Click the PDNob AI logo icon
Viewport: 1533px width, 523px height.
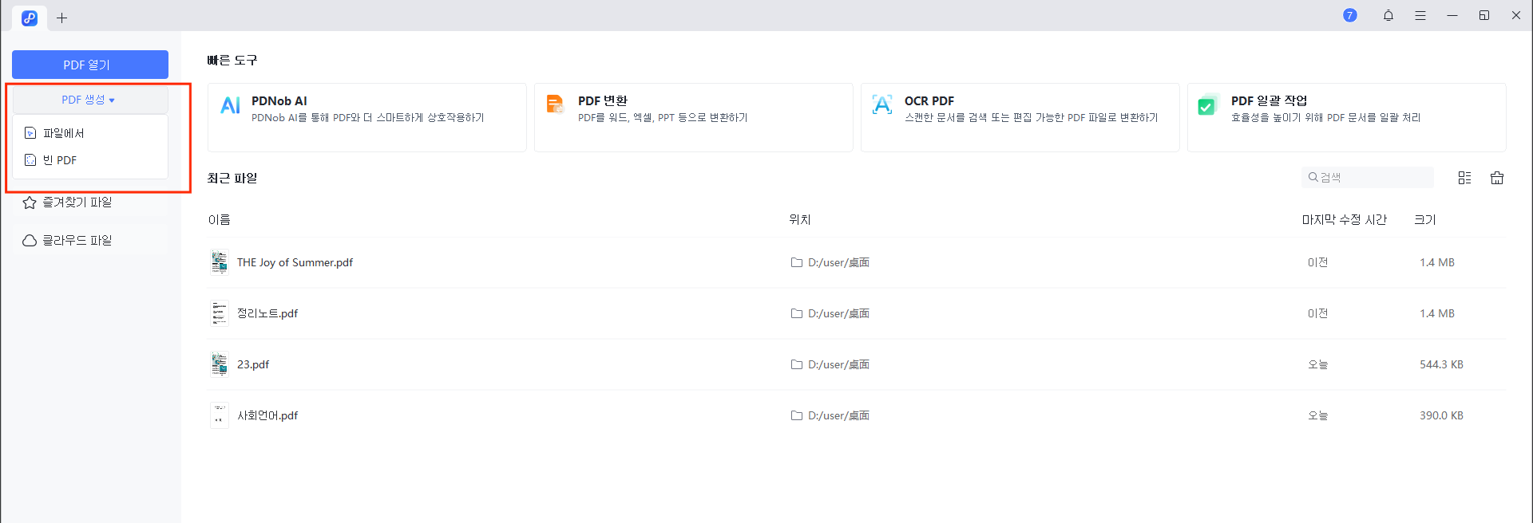231,105
